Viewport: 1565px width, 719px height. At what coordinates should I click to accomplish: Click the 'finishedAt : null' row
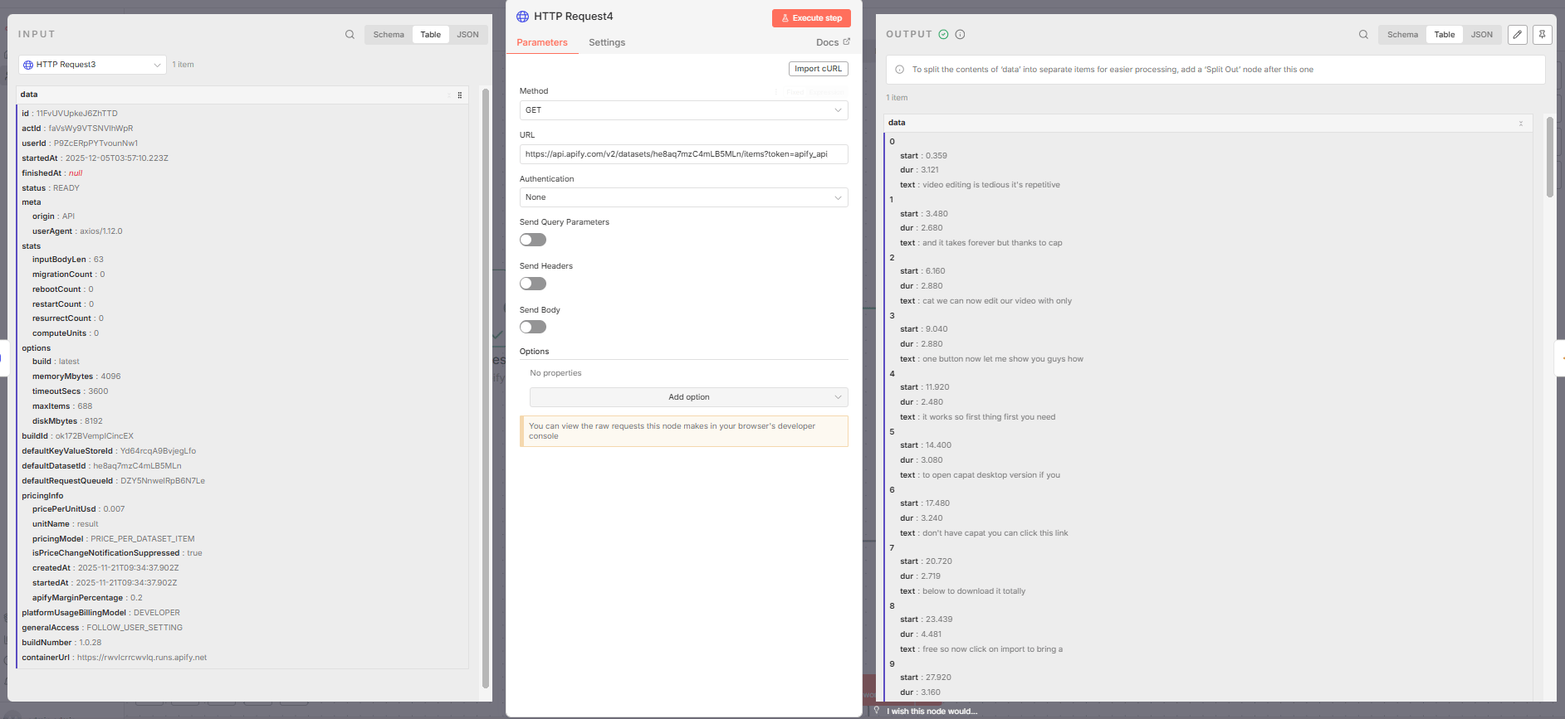(52, 173)
